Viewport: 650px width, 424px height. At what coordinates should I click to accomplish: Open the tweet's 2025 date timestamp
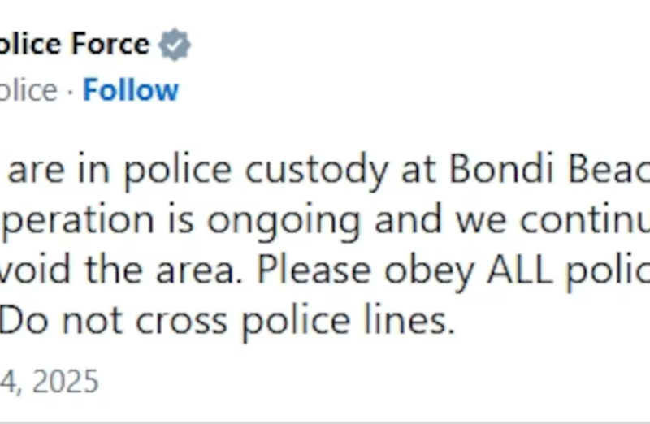[49, 380]
